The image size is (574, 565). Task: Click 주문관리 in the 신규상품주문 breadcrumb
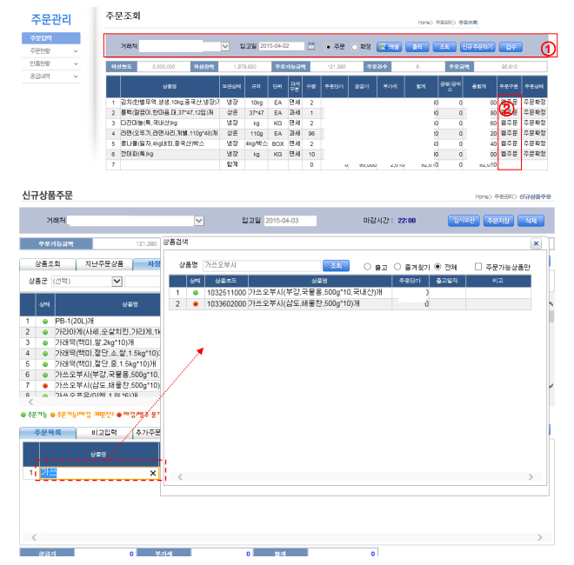click(x=504, y=196)
